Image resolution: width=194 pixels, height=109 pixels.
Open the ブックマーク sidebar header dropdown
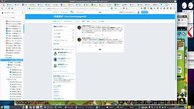(x=8, y=13)
